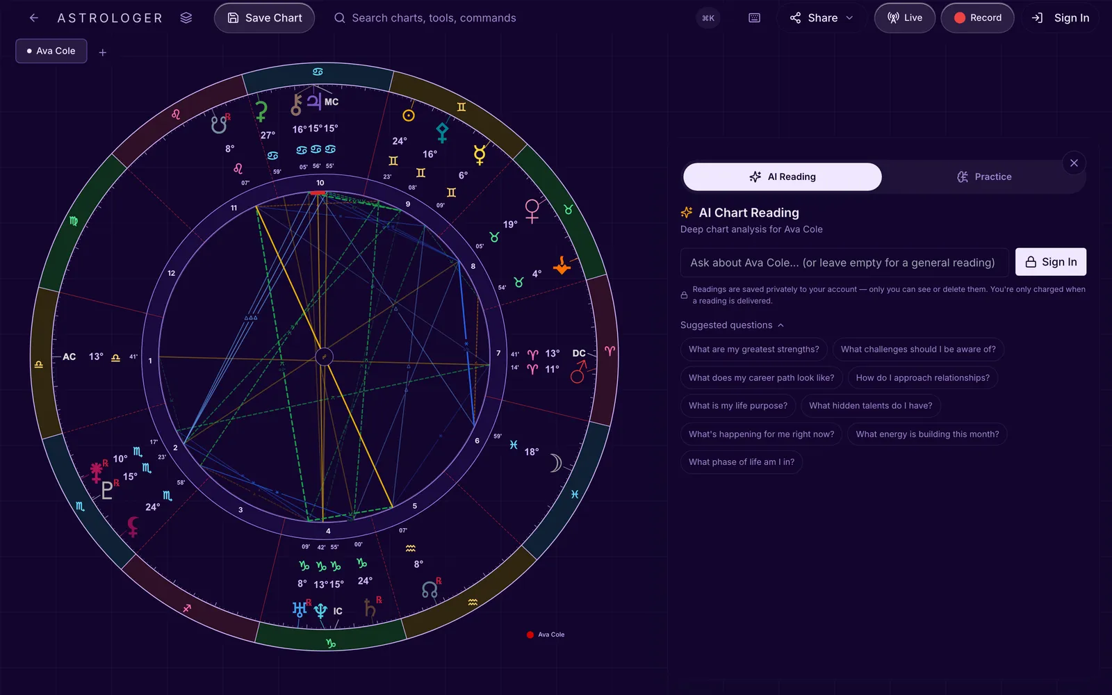Select the Jupiter glyph near MC
The width and height of the screenshot is (1112, 695).
click(x=314, y=102)
